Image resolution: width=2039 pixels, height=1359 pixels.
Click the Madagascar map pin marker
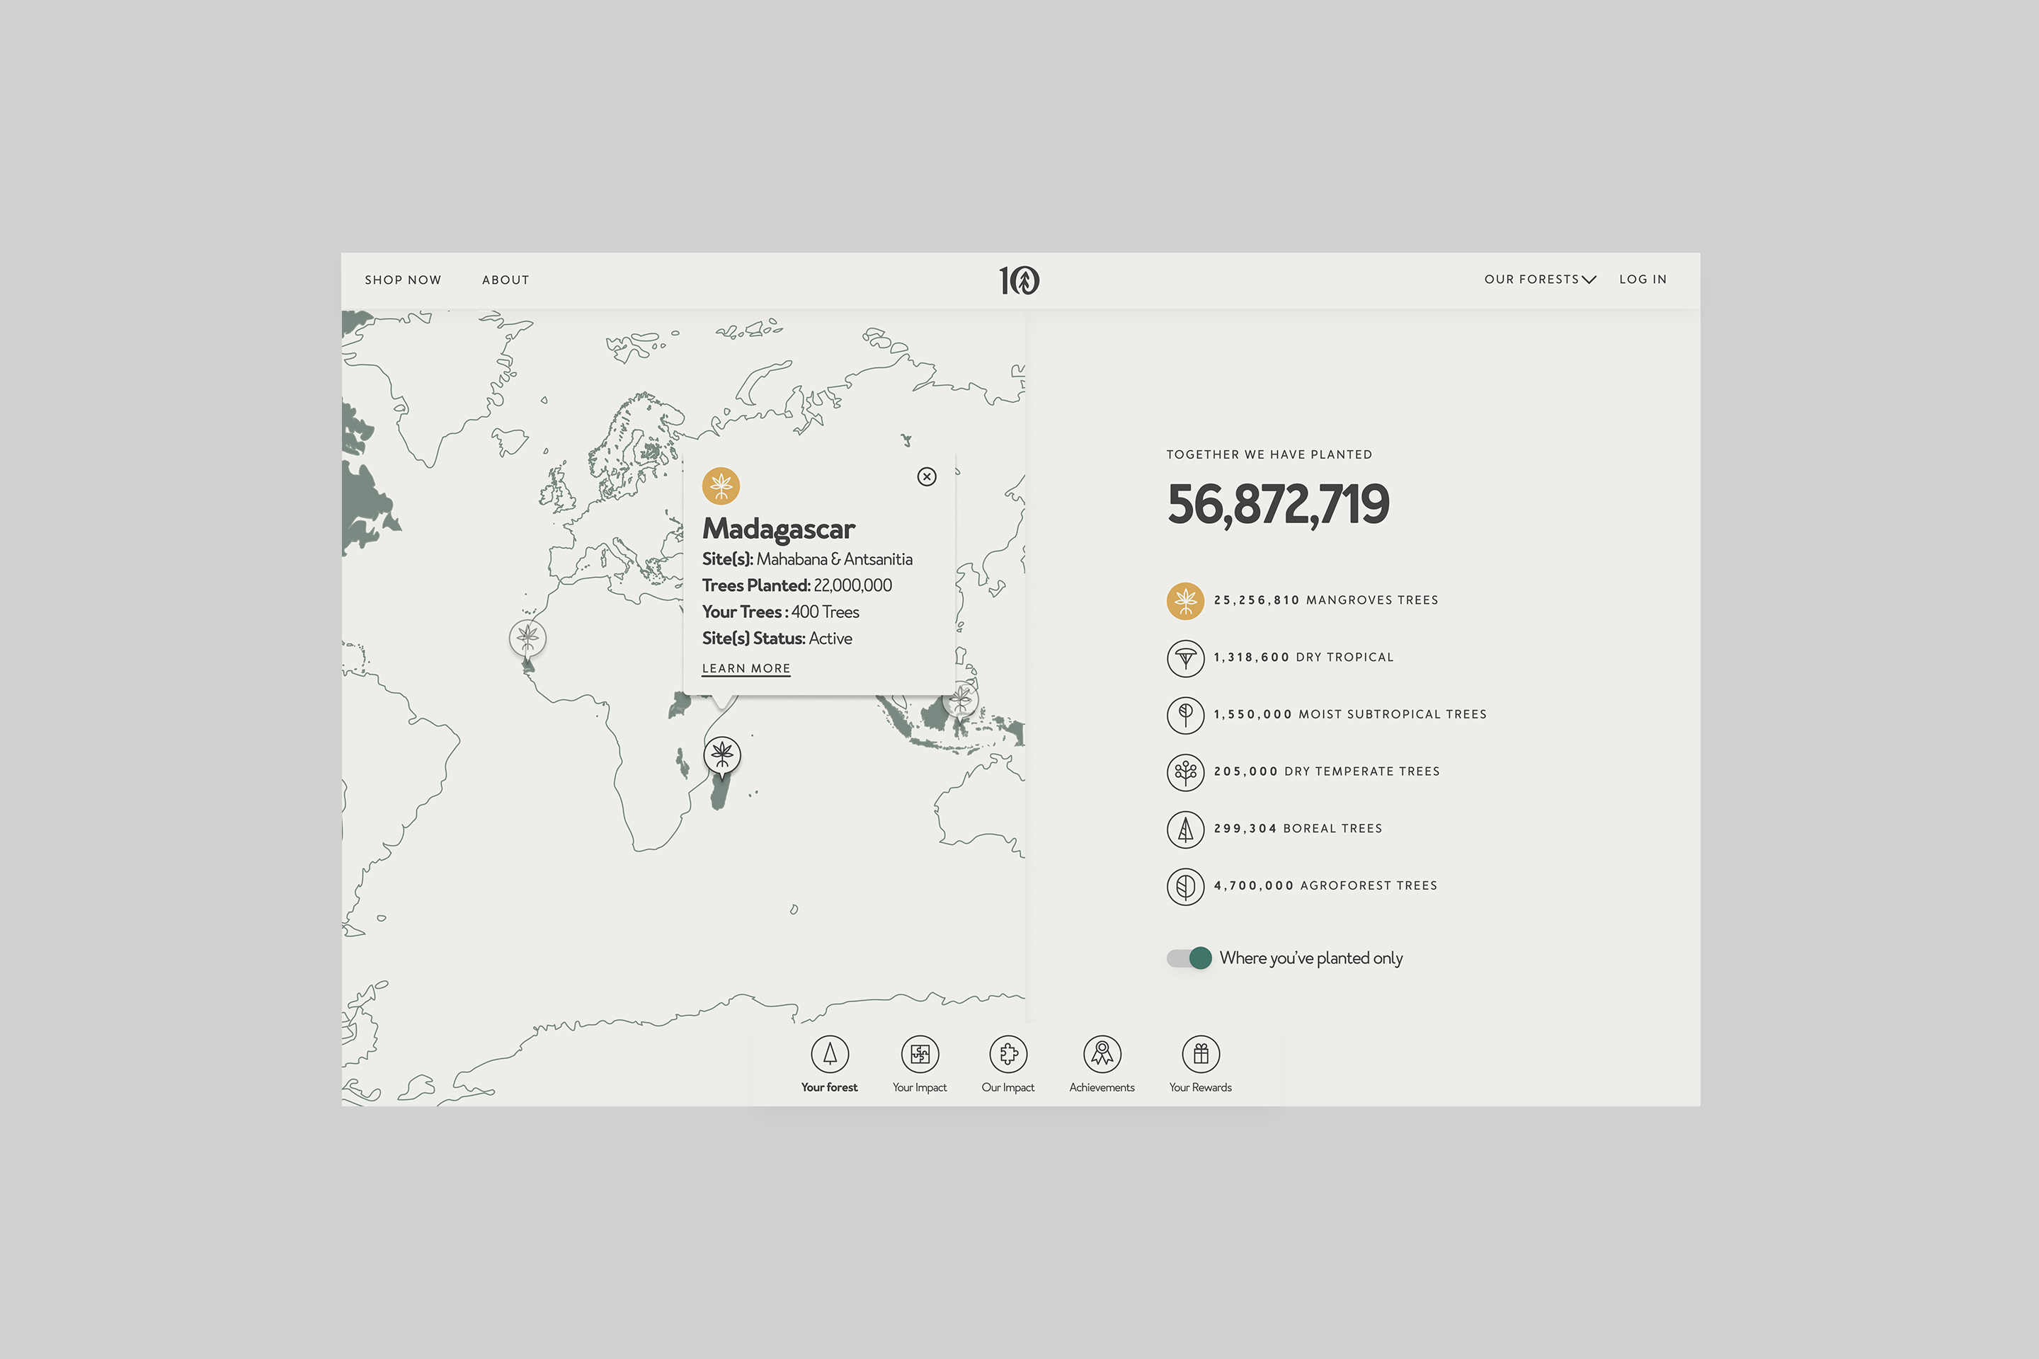[x=721, y=754]
